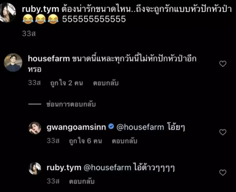Like gwangoamsinn's reply with heart icon
The width and height of the screenshot is (236, 192).
click(x=223, y=132)
